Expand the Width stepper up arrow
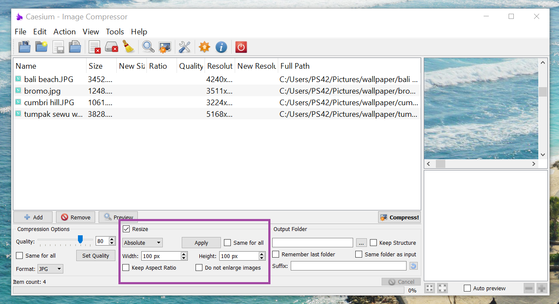The height and width of the screenshot is (304, 559). click(x=184, y=253)
